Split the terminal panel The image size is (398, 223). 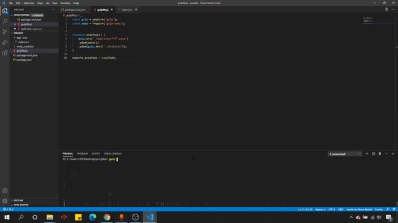[373, 154]
